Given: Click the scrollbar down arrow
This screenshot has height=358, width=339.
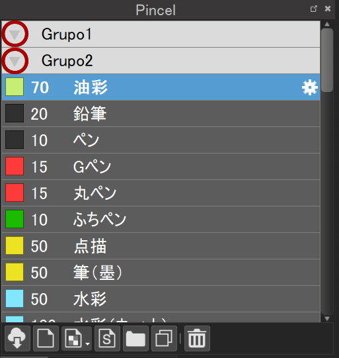Looking at the screenshot, I should point(327,319).
